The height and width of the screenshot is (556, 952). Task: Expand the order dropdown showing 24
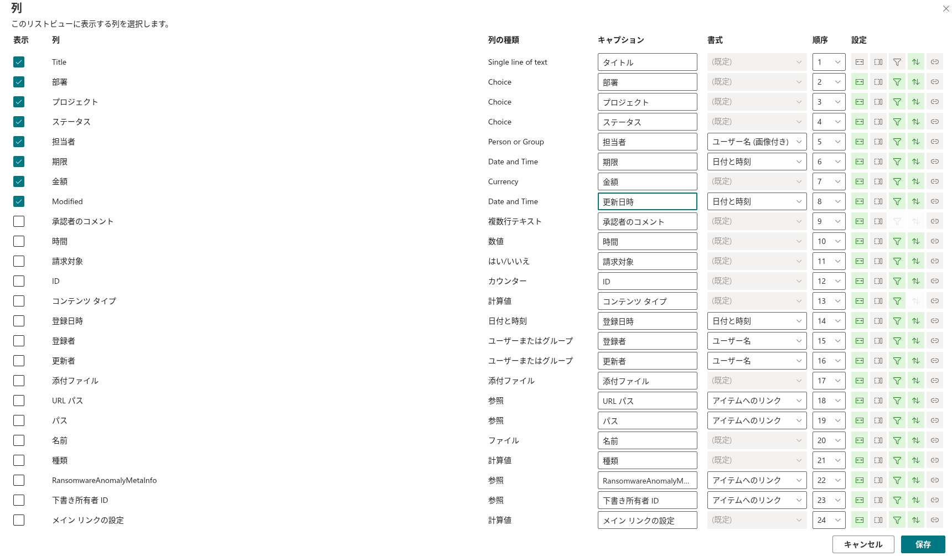[829, 520]
